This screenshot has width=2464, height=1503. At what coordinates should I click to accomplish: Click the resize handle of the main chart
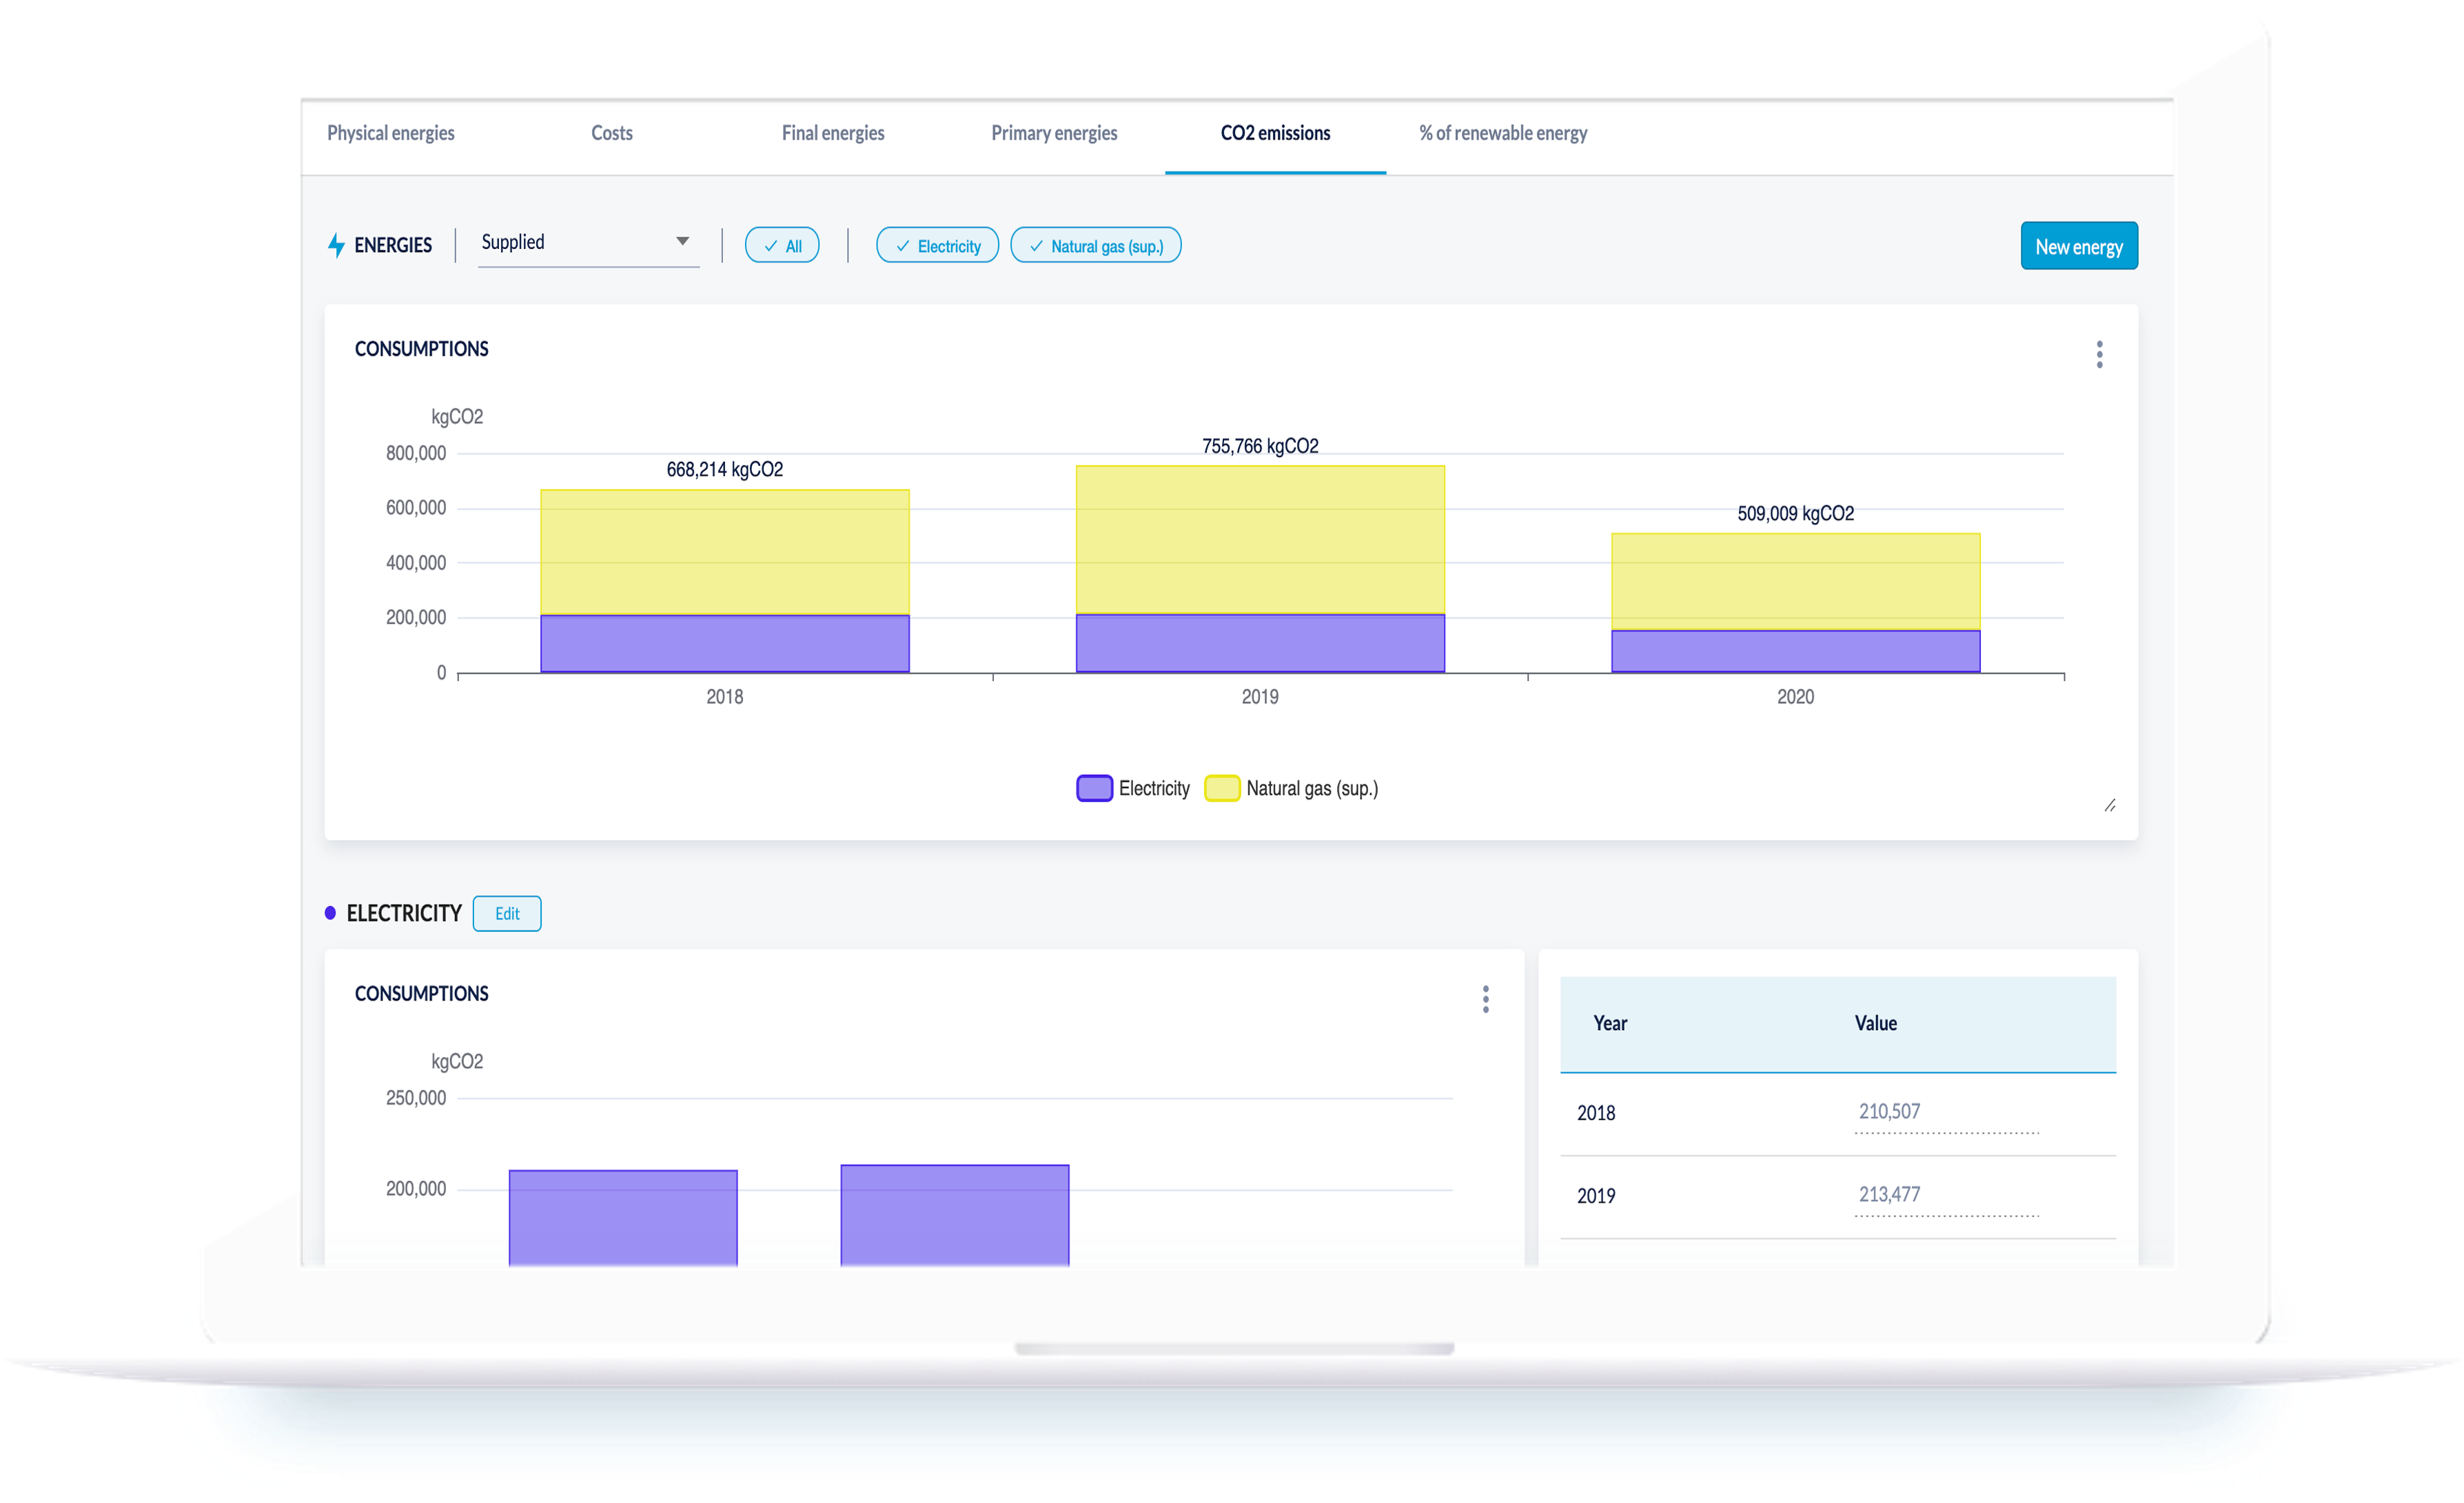[x=2109, y=805]
